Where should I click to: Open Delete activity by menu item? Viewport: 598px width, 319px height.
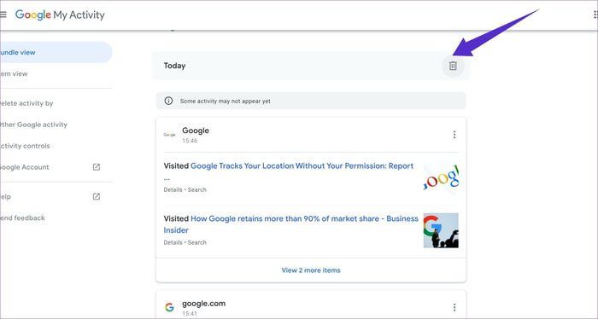click(26, 103)
